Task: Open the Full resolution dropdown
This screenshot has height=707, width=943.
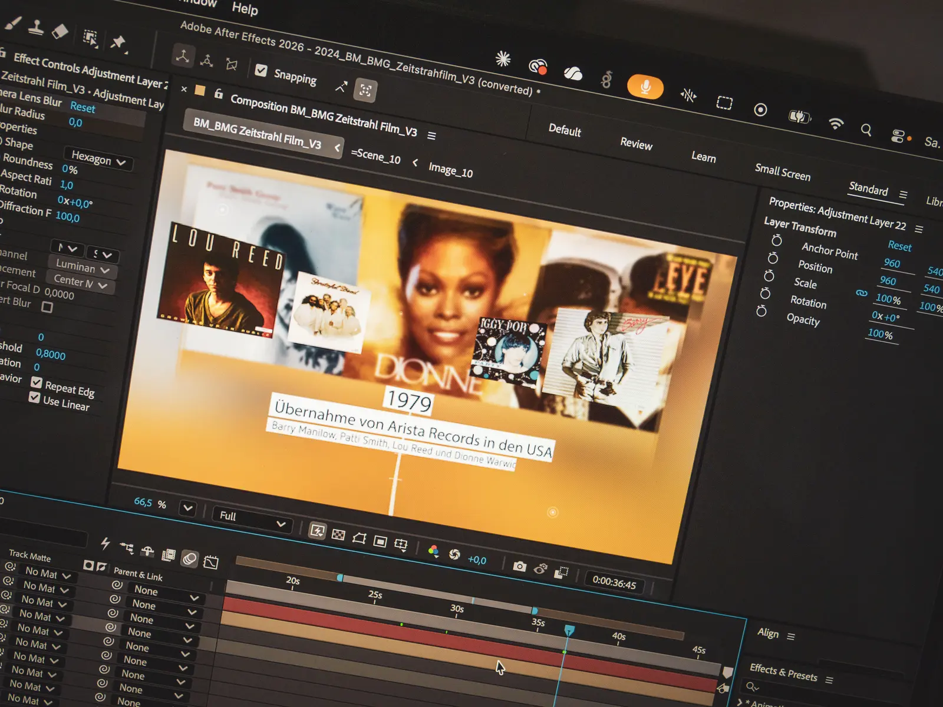Action: pos(252,520)
